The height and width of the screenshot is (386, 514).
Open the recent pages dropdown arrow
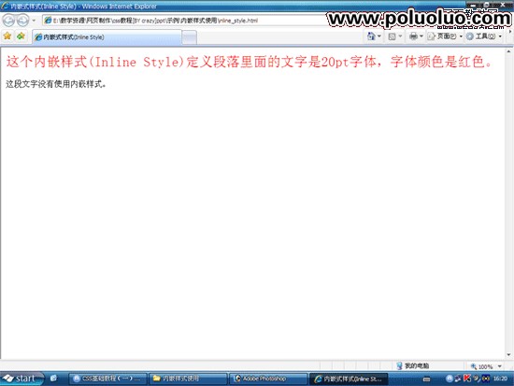click(x=34, y=21)
